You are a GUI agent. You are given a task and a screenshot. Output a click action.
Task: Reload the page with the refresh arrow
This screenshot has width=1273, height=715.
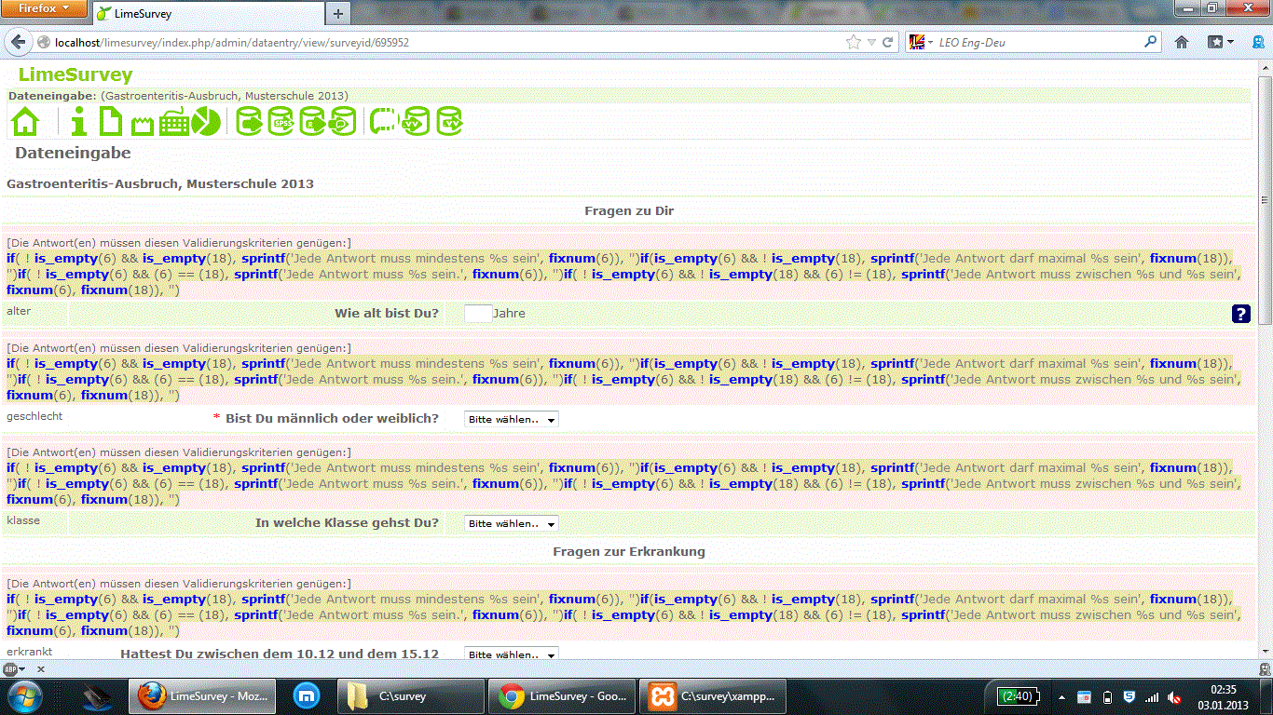pyautogui.click(x=888, y=42)
